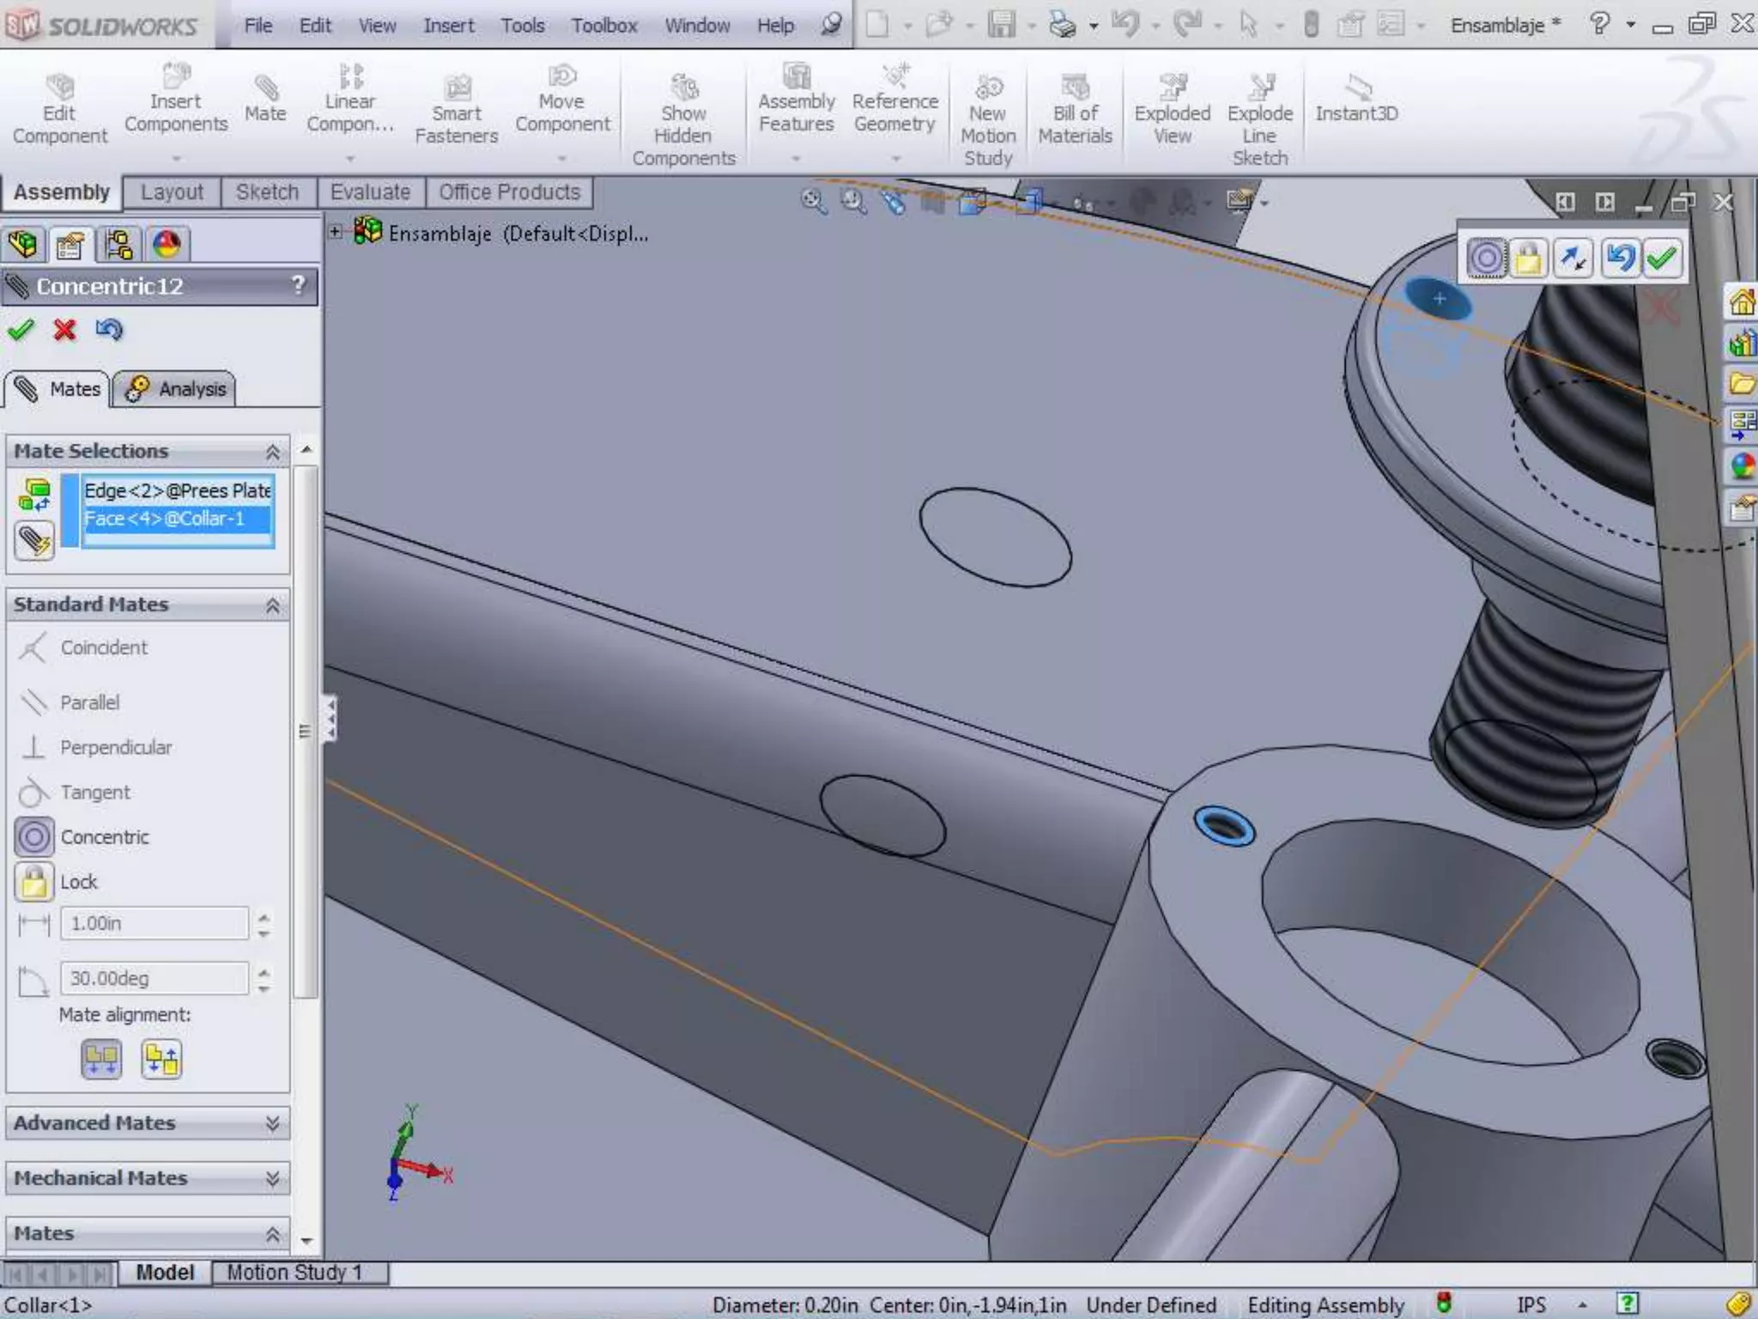This screenshot has height=1319, width=1758.
Task: Open the Toolbox menu
Action: [x=603, y=26]
